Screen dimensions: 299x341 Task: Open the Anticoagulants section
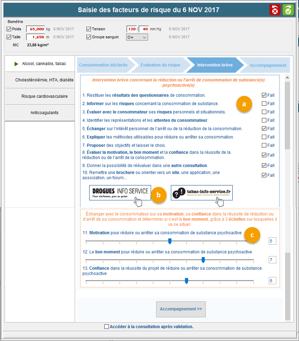coord(40,113)
